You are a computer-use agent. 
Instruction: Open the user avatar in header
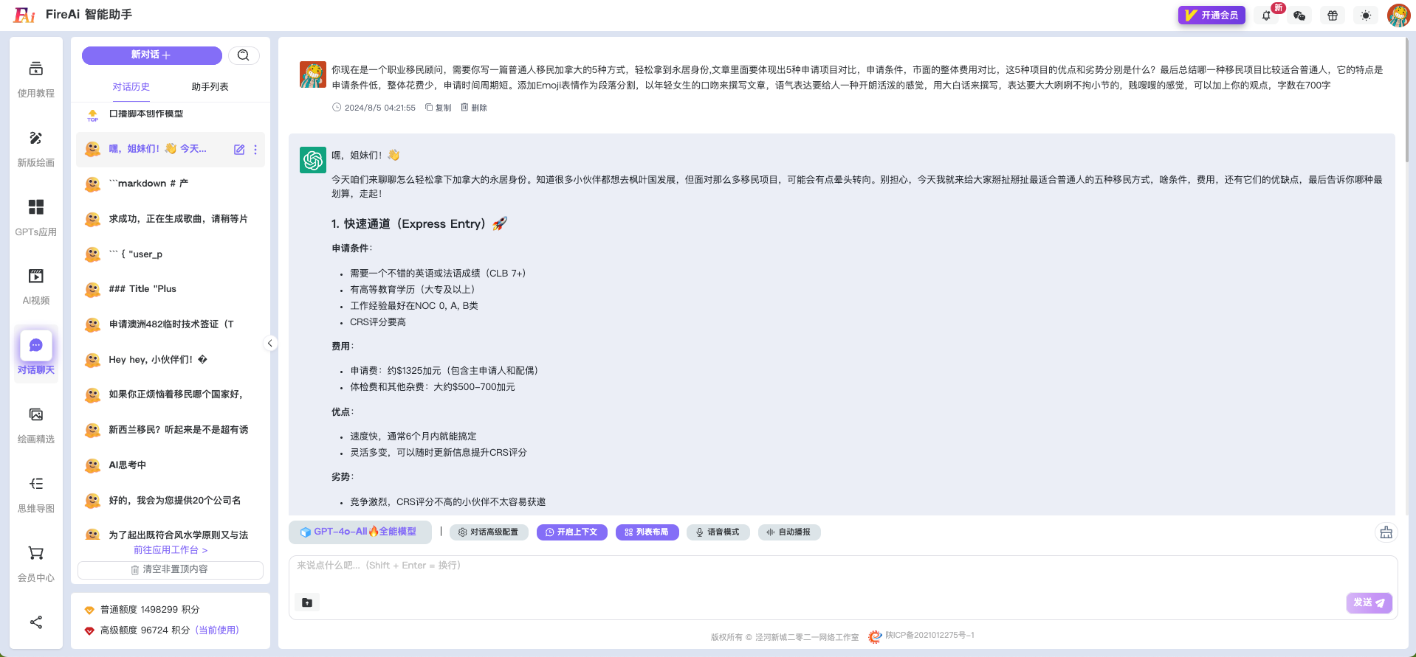pyautogui.click(x=1398, y=15)
